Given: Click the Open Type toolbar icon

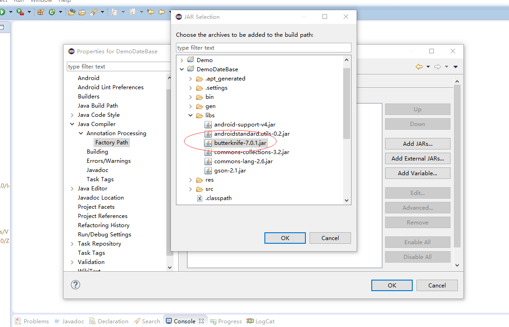Looking at the screenshot, I should click(72, 12).
